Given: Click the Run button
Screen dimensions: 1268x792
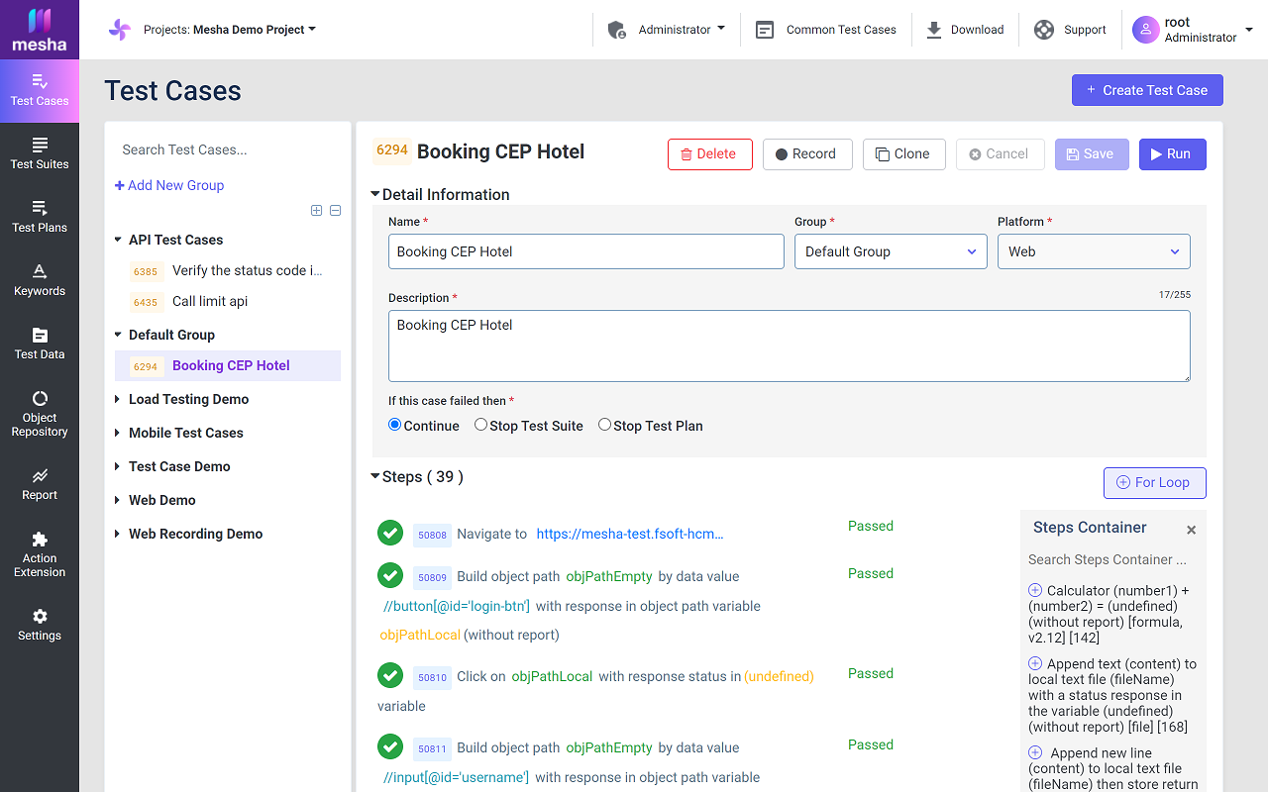Looking at the screenshot, I should pyautogui.click(x=1172, y=153).
